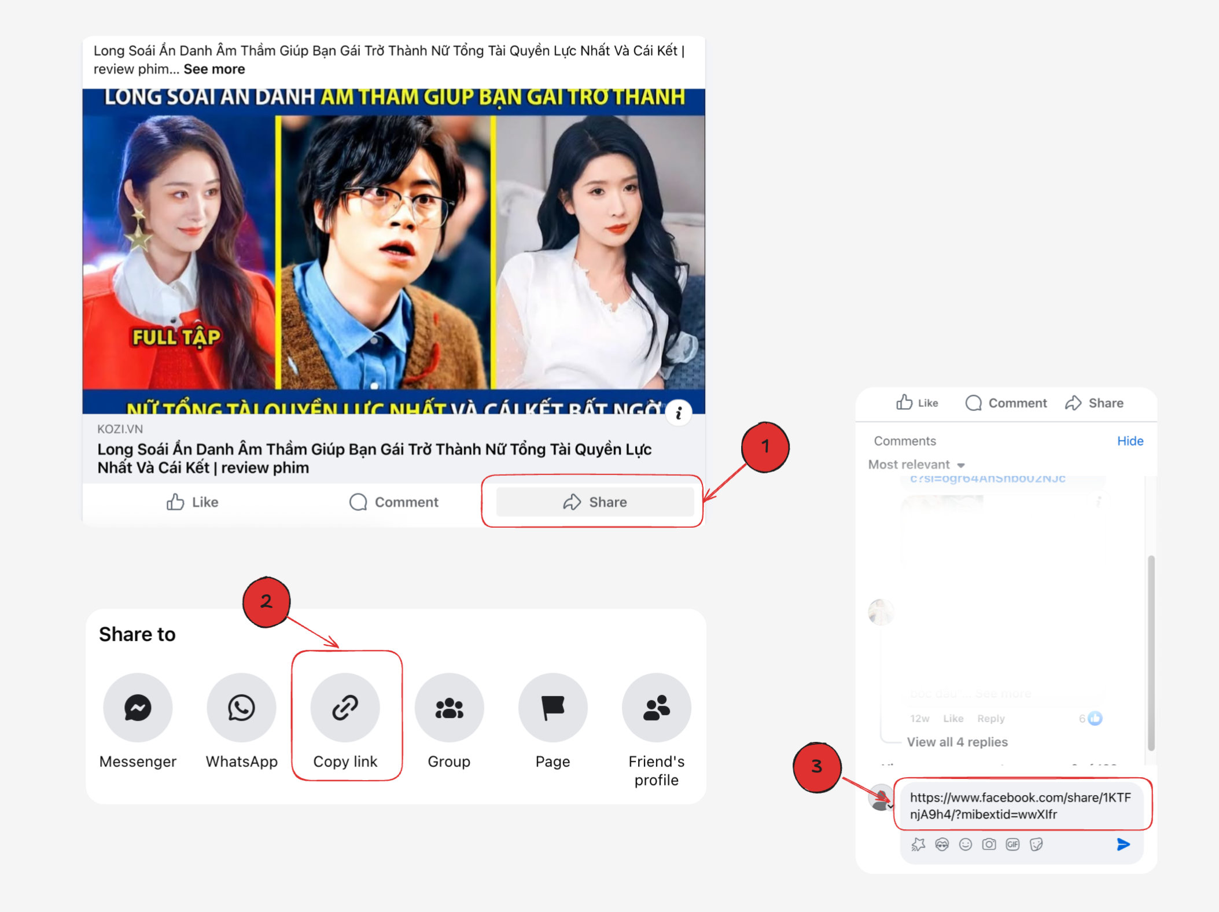Click the Messenger share icon
1219x912 pixels.
coord(138,707)
